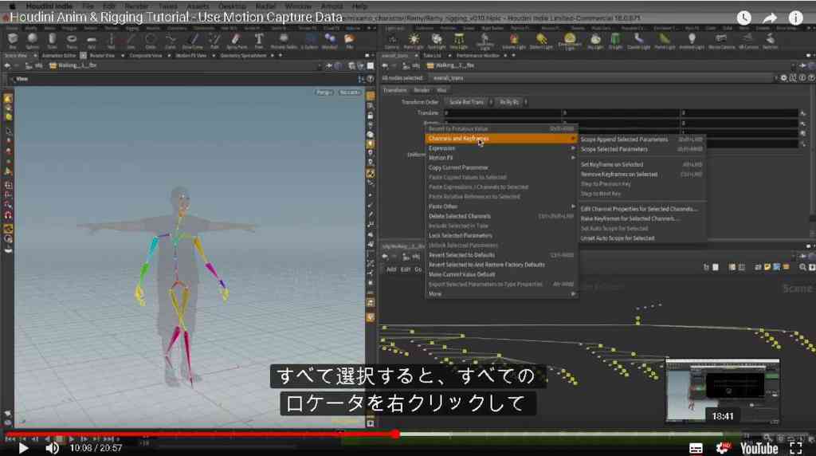Open the Scale Rot Trans order dropdown
Screen dimensions: 816x456
coord(467,102)
